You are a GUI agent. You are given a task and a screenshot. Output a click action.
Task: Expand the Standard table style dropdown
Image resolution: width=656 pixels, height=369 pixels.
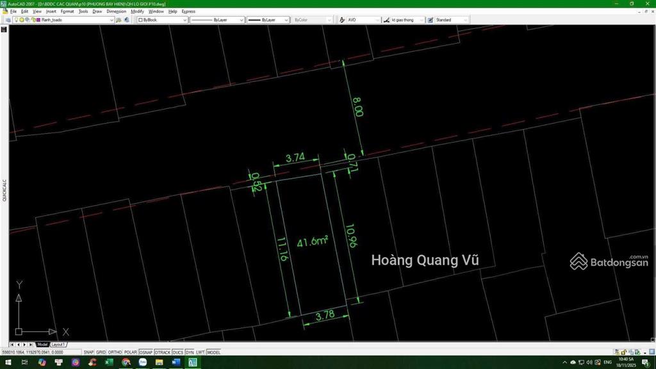tap(465, 20)
